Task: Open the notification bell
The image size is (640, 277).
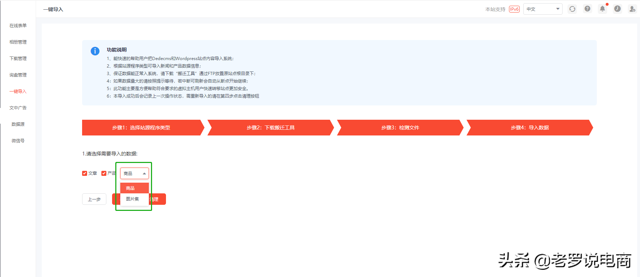Action: pos(602,9)
